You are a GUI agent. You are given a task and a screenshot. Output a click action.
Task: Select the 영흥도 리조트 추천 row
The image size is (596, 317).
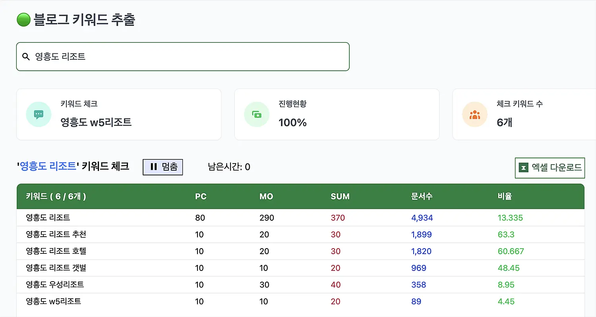(56, 234)
